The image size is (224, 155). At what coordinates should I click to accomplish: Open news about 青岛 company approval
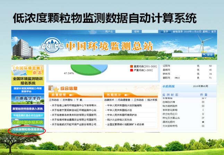(x=76, y=115)
